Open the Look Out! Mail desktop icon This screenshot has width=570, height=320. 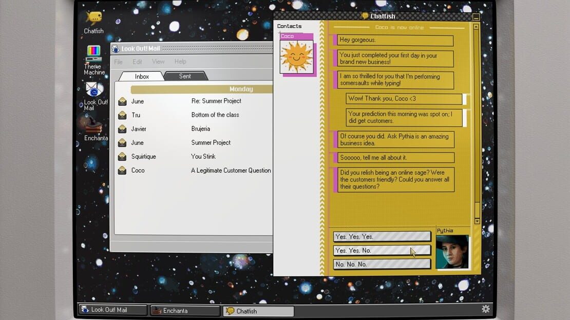coord(94,96)
